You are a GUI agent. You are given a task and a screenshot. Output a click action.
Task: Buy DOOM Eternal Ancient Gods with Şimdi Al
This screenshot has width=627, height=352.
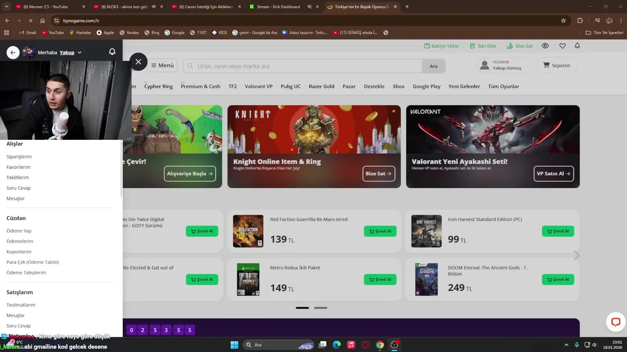[x=558, y=280]
